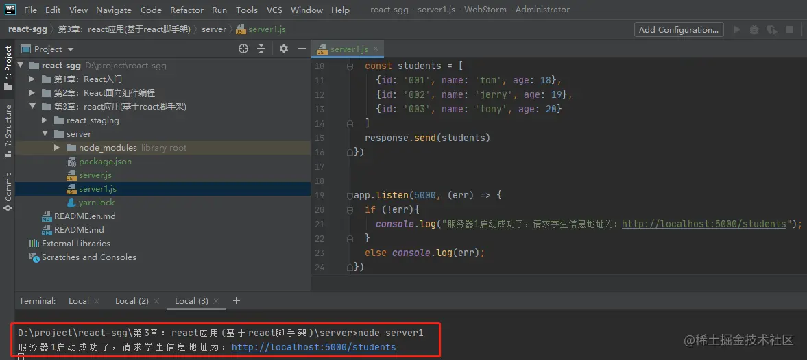Add a new terminal session with plus
Viewport: 807px width, 360px height.
(x=237, y=300)
